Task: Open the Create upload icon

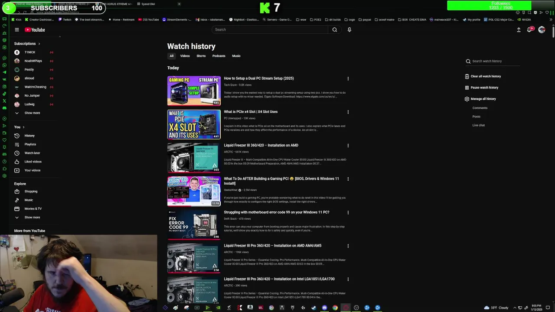Action: (519, 29)
